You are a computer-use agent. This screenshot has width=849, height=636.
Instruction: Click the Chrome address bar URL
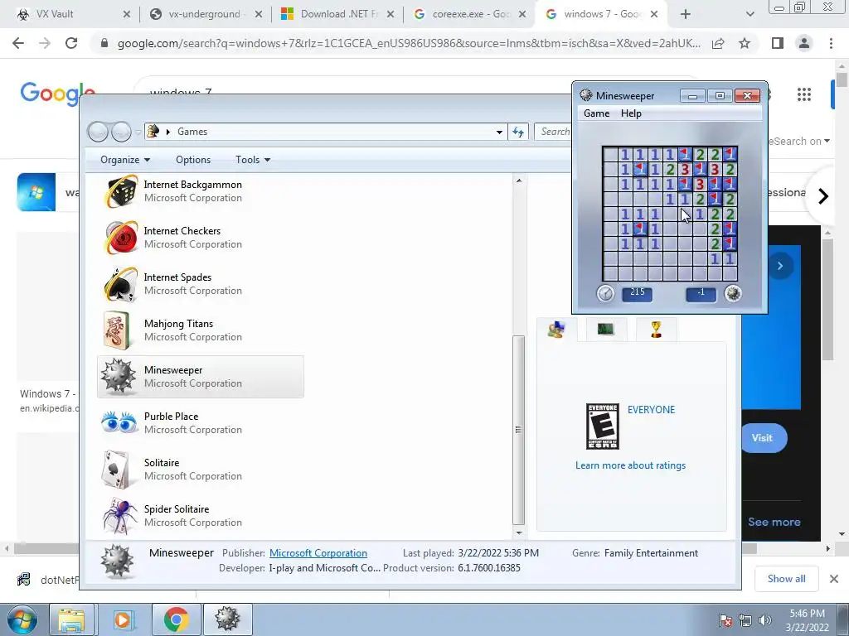tap(409, 43)
